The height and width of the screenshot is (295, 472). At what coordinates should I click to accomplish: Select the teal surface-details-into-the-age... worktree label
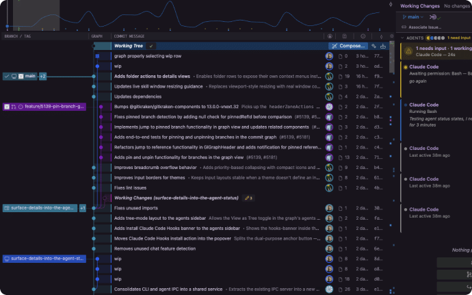click(40, 208)
